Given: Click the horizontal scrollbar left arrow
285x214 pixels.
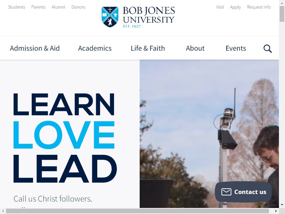Looking at the screenshot, I should pyautogui.click(x=3, y=211).
